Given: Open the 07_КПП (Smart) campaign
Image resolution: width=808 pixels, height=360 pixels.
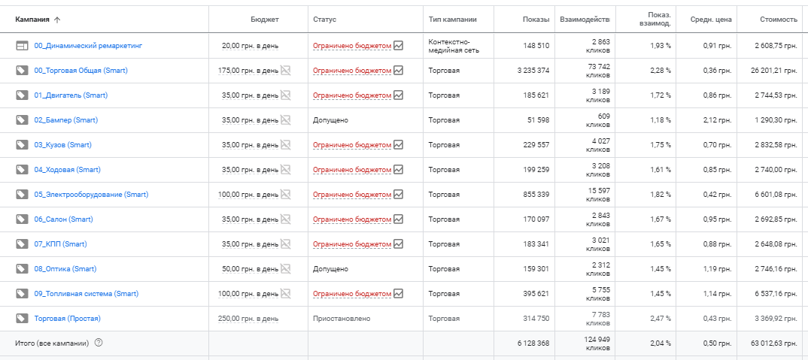Looking at the screenshot, I should tap(61, 244).
